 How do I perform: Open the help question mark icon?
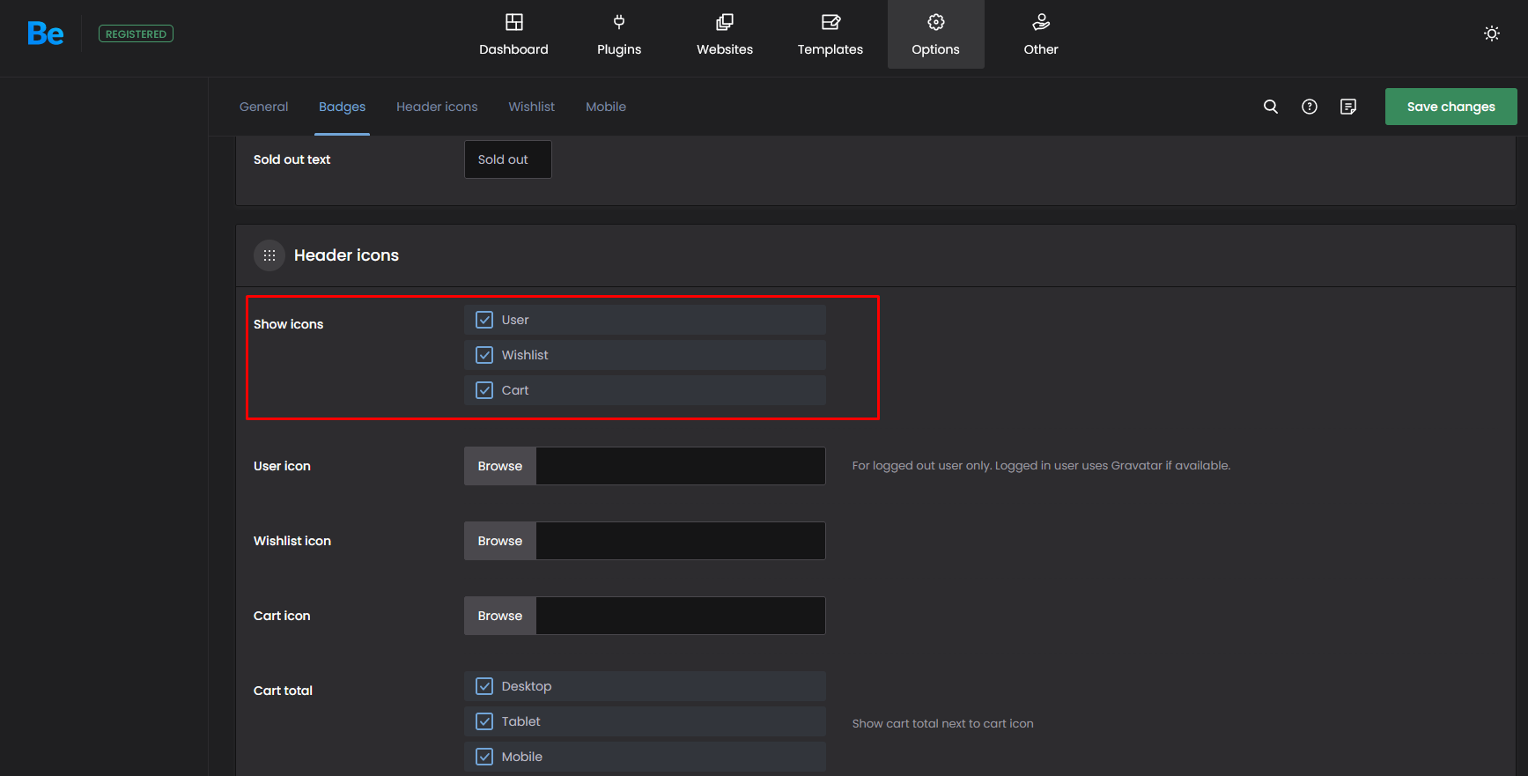1310,107
